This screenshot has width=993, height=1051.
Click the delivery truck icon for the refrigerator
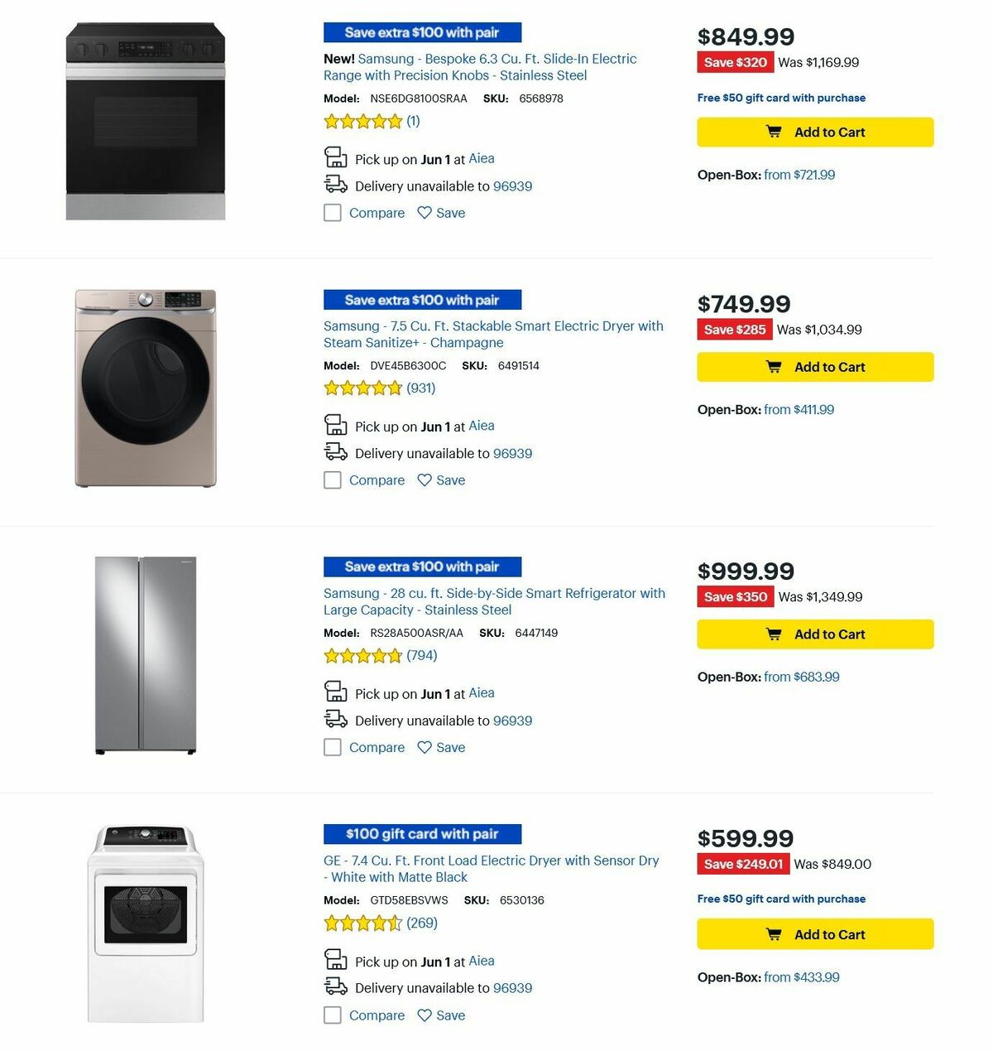(335, 718)
